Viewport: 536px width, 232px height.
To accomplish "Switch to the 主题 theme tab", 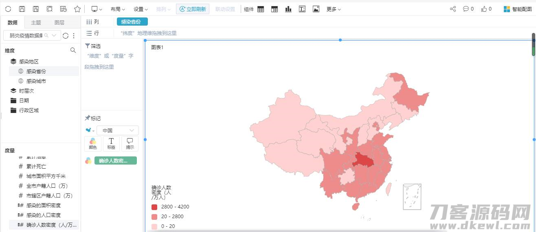I will pyautogui.click(x=36, y=23).
